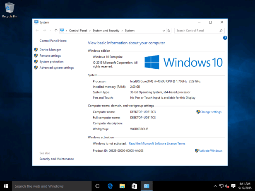Launch Windows Store from the taskbar
The image size is (255, 191).
point(134,186)
